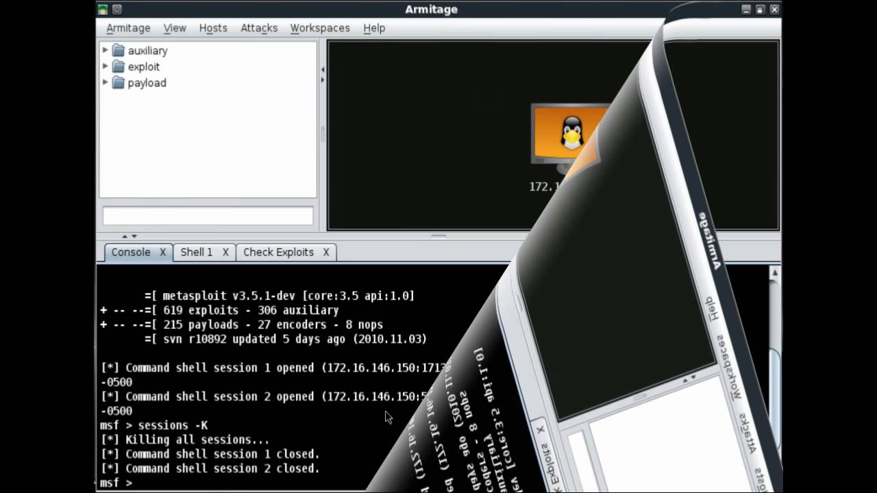Screen dimensions: 877x493
Task: Click the 'sessions -K' command text
Action: coord(173,425)
